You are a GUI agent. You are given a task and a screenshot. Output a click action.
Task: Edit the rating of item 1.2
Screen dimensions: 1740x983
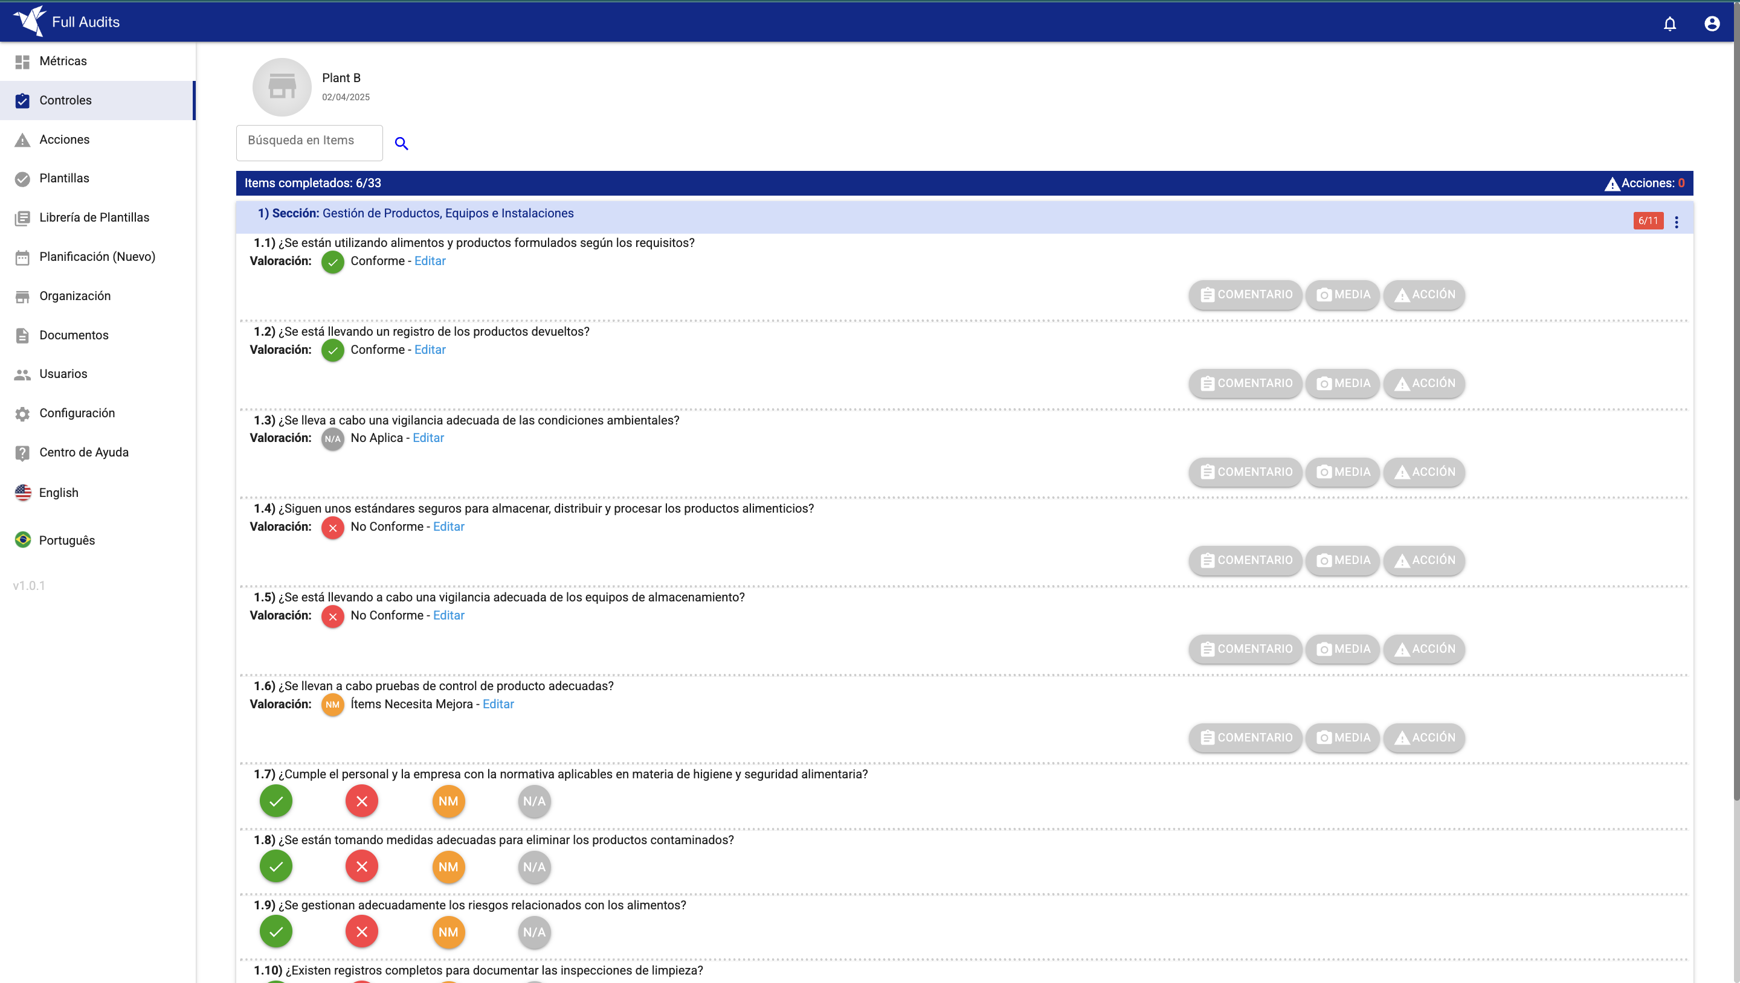[430, 350]
